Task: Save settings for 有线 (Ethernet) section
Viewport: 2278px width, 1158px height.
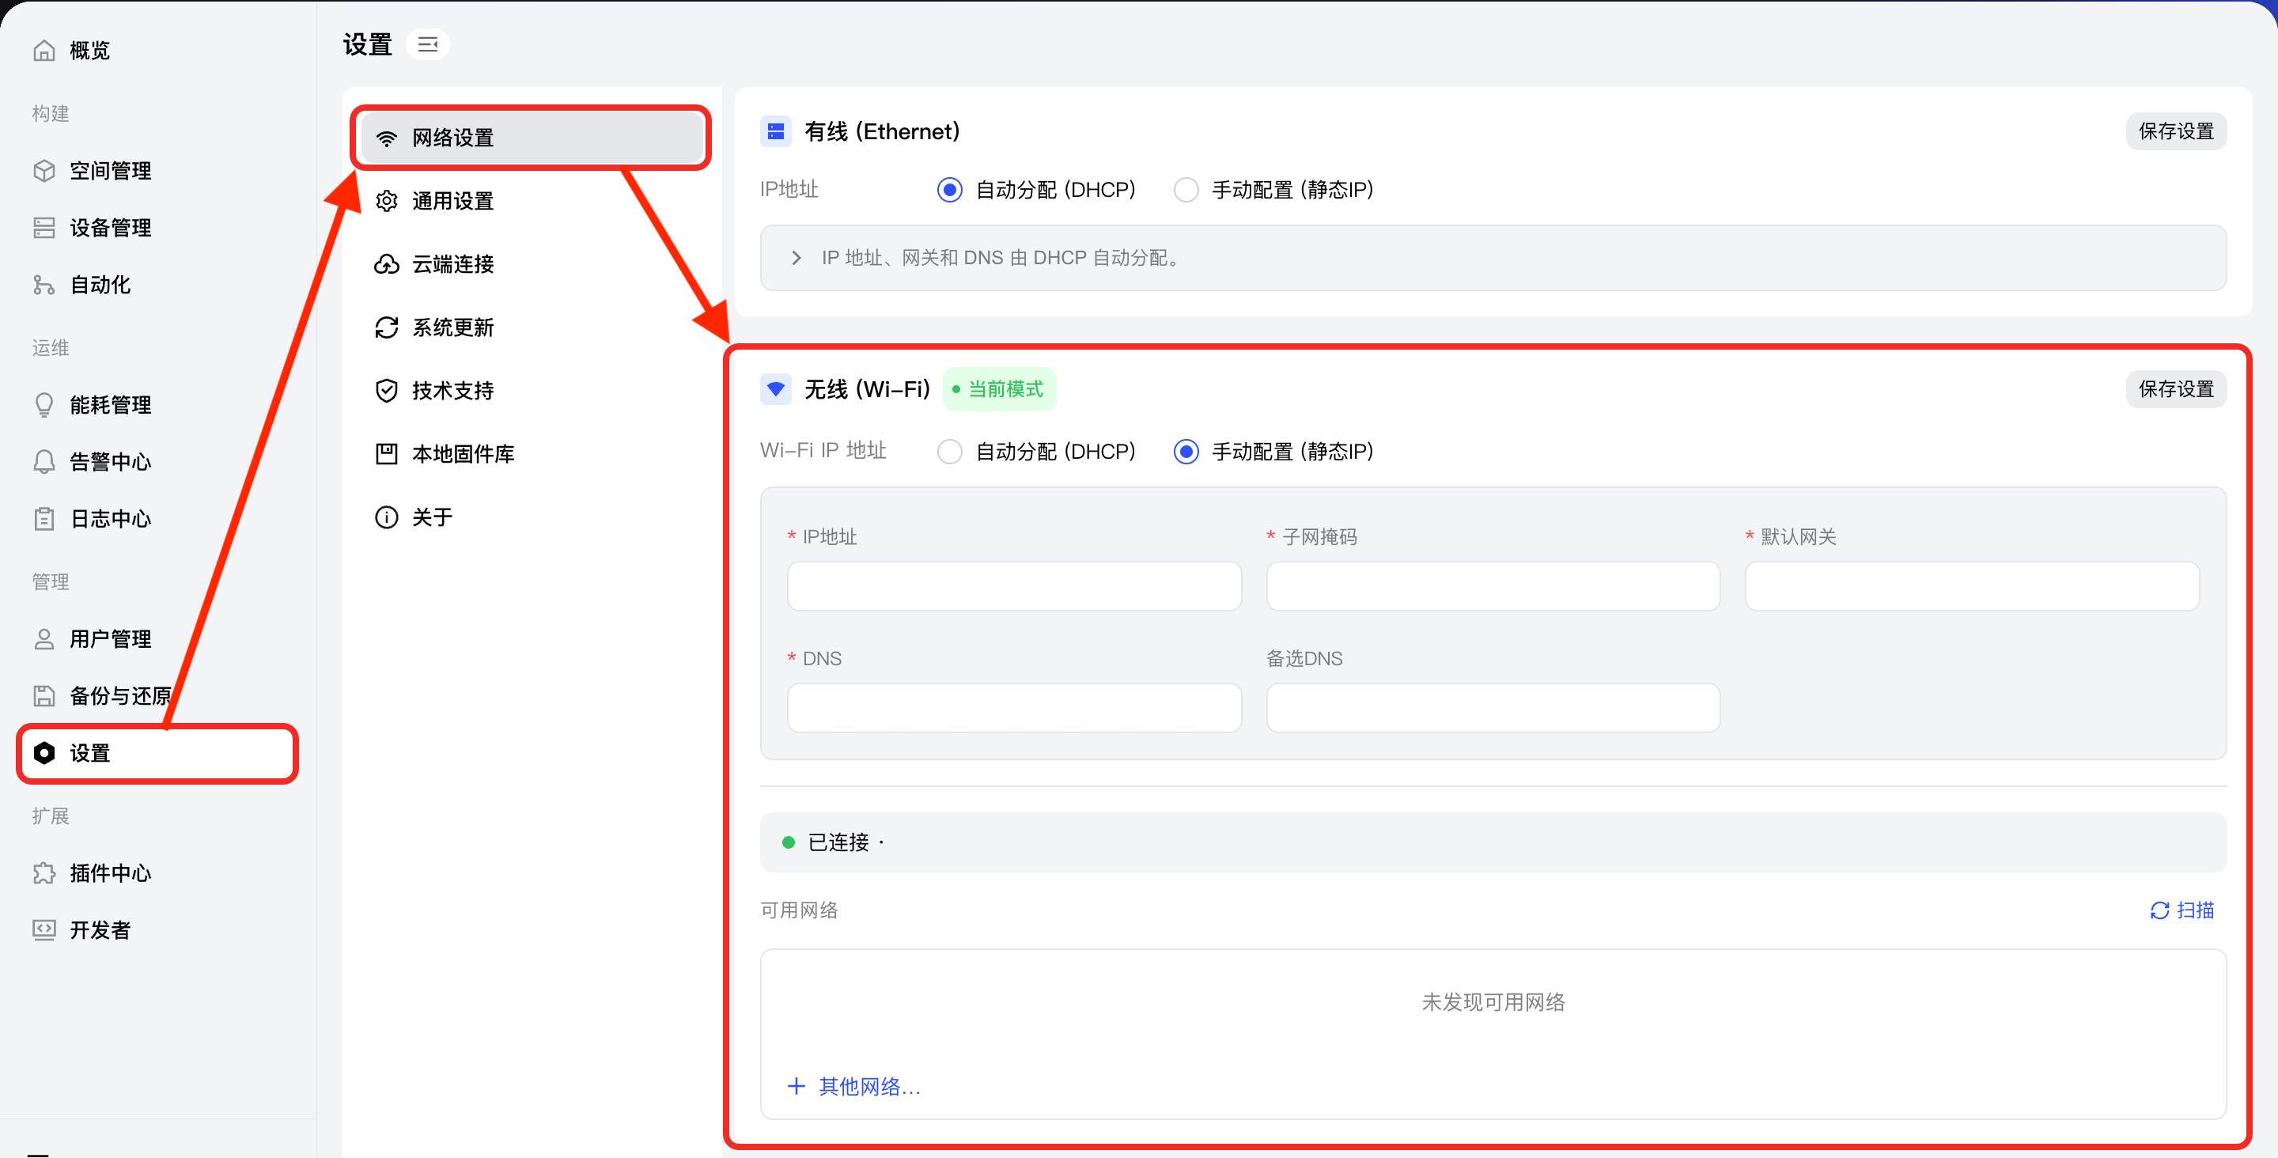Action: point(2176,132)
